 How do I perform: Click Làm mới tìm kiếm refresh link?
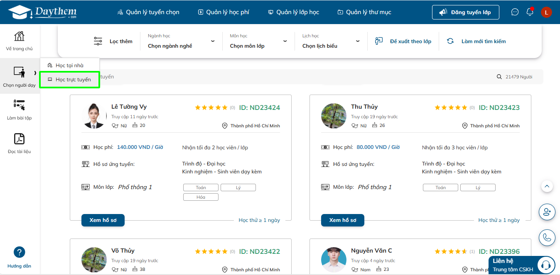(x=476, y=41)
